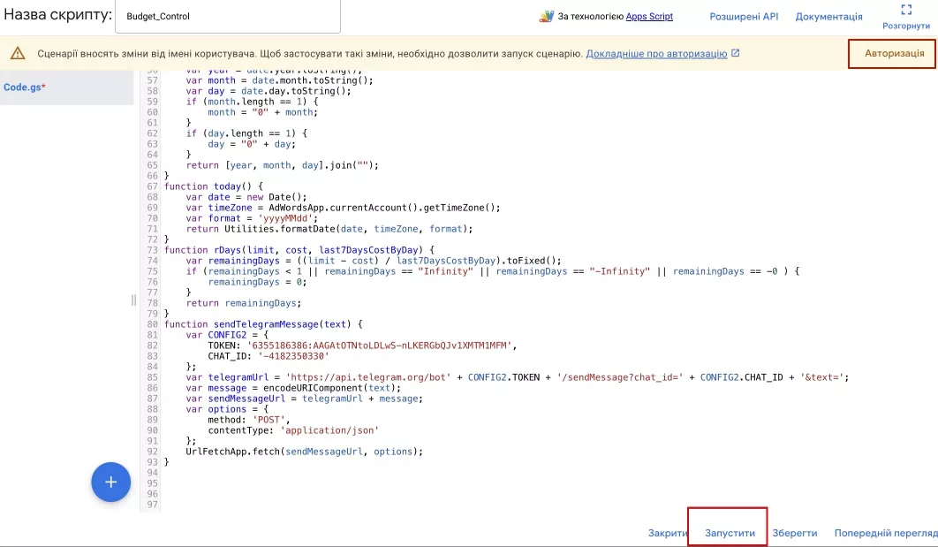Image resolution: width=938 pixels, height=547 pixels.
Task: Click the script name field Budget_Control
Action: tap(227, 16)
